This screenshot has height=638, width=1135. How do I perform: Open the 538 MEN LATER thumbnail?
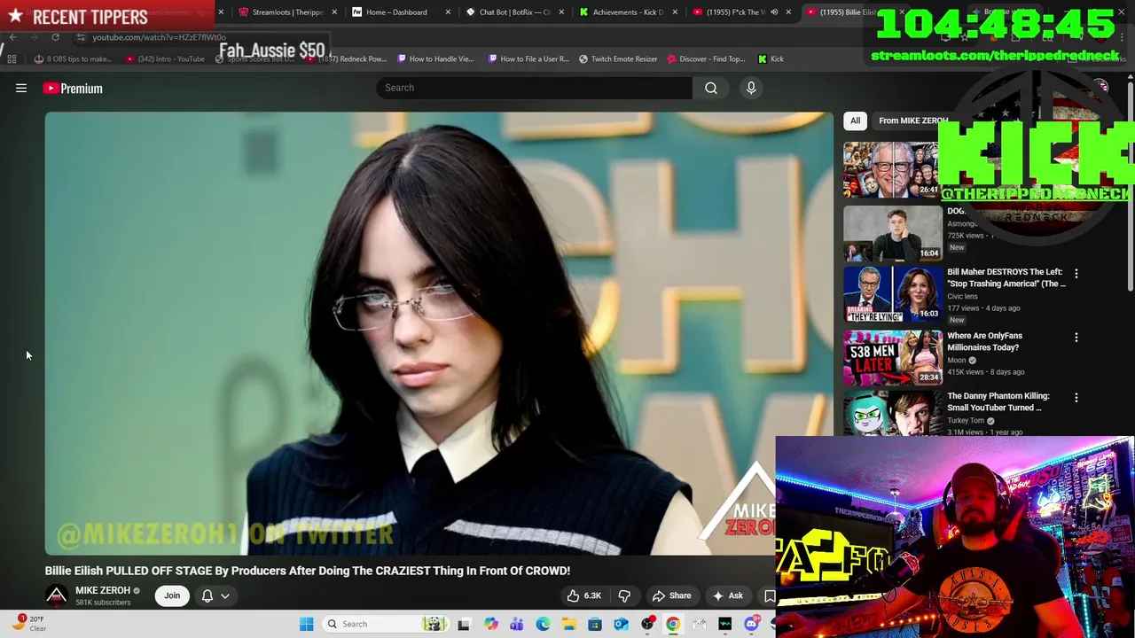click(892, 357)
